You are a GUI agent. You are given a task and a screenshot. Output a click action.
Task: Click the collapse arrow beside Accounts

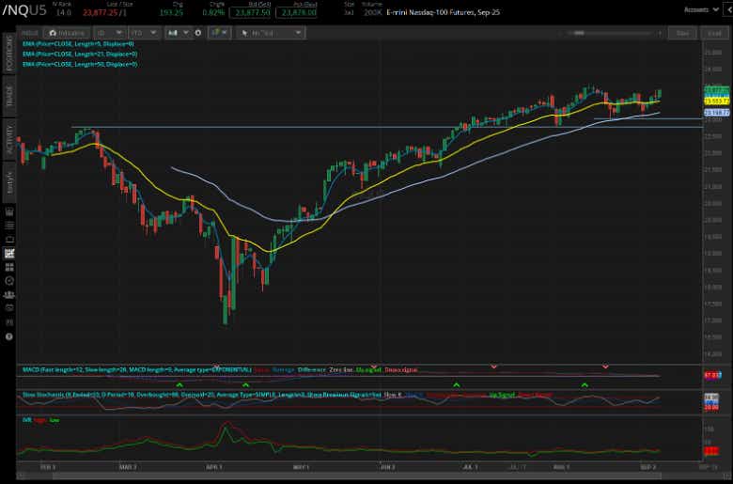[728, 9]
